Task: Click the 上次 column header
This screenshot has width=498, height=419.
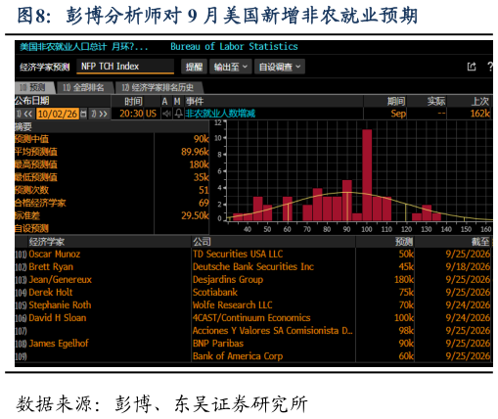Action: (480, 101)
